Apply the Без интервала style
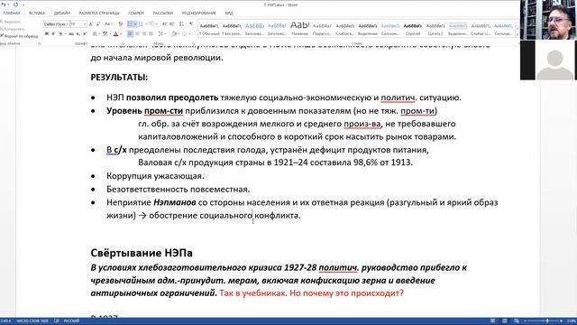 click(232, 30)
